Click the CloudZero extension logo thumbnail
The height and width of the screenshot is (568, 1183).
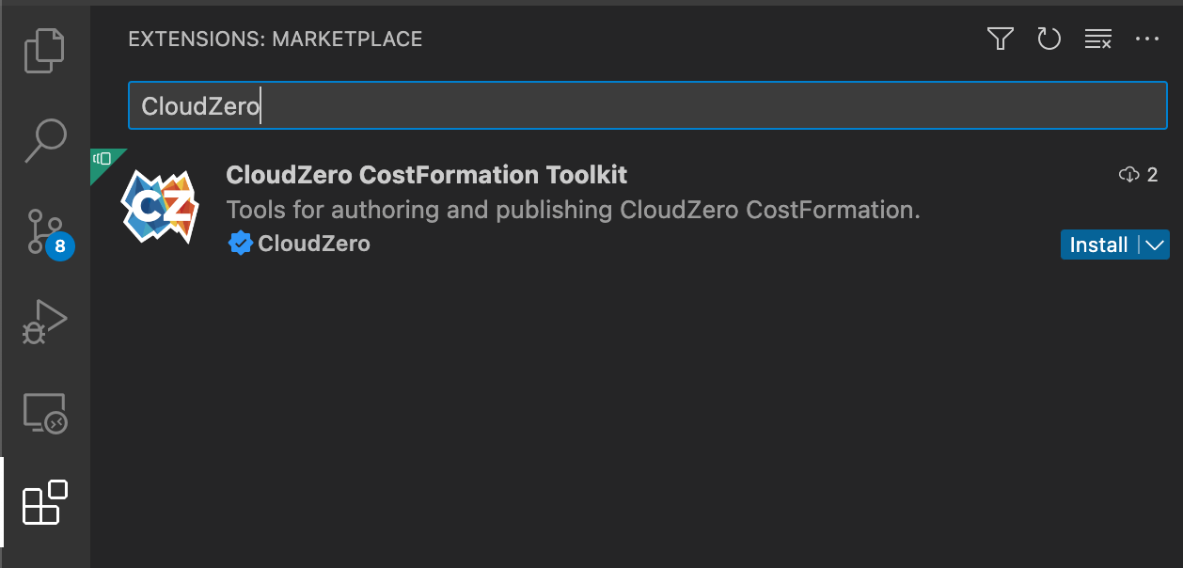pos(160,207)
